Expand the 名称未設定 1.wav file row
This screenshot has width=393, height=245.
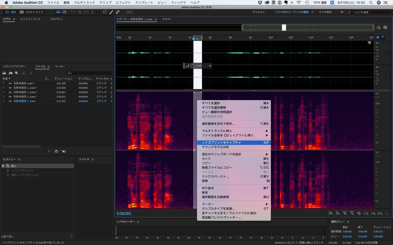pyautogui.click(x=4, y=83)
